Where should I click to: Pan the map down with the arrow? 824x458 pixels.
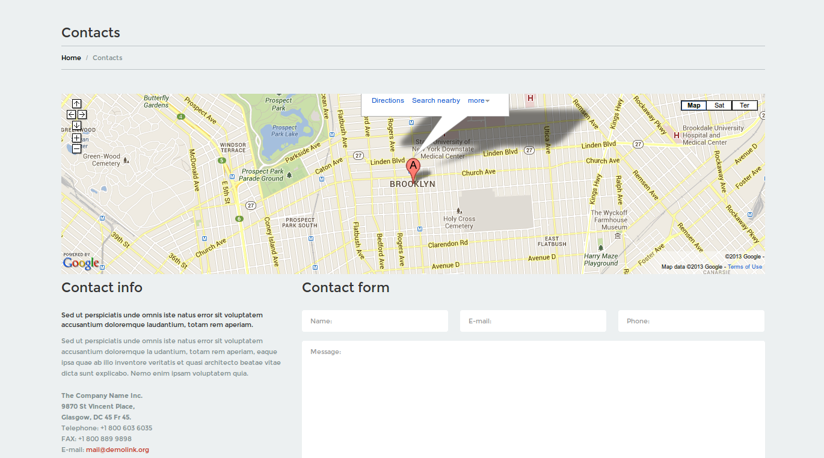76,125
